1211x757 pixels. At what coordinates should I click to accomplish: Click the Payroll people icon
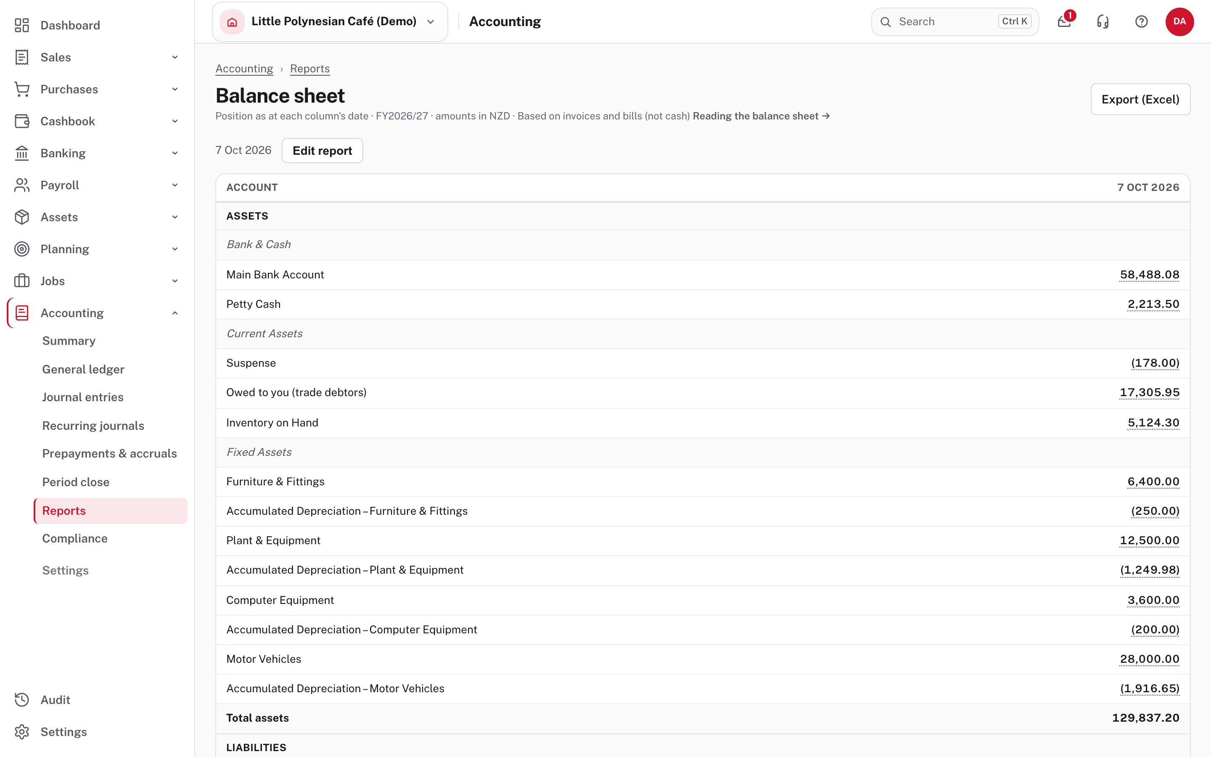pyautogui.click(x=21, y=185)
